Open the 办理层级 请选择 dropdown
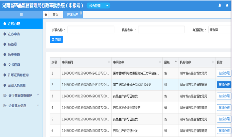The width and height of the screenshot is (232, 137). [220, 30]
